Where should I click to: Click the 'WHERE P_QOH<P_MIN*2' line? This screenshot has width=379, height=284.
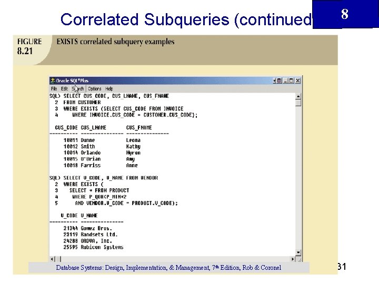pyautogui.click(x=99, y=197)
